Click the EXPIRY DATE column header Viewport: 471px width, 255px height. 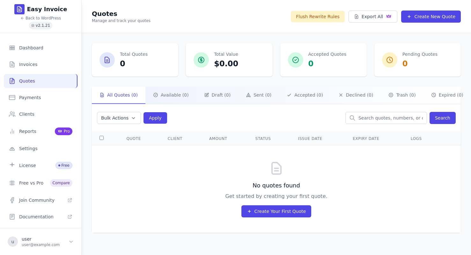tap(366, 139)
